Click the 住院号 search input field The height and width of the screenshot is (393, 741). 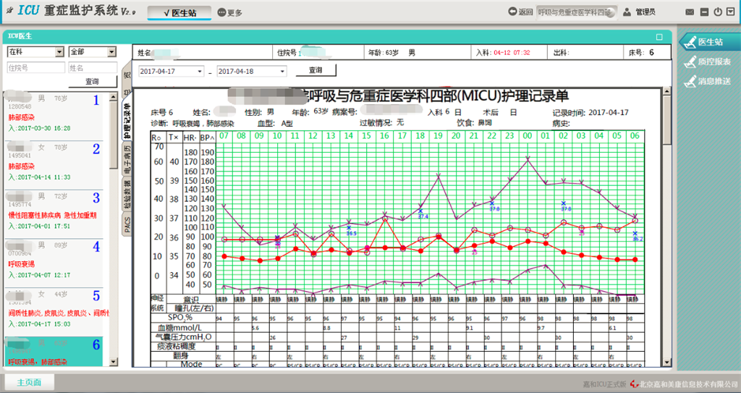(33, 67)
